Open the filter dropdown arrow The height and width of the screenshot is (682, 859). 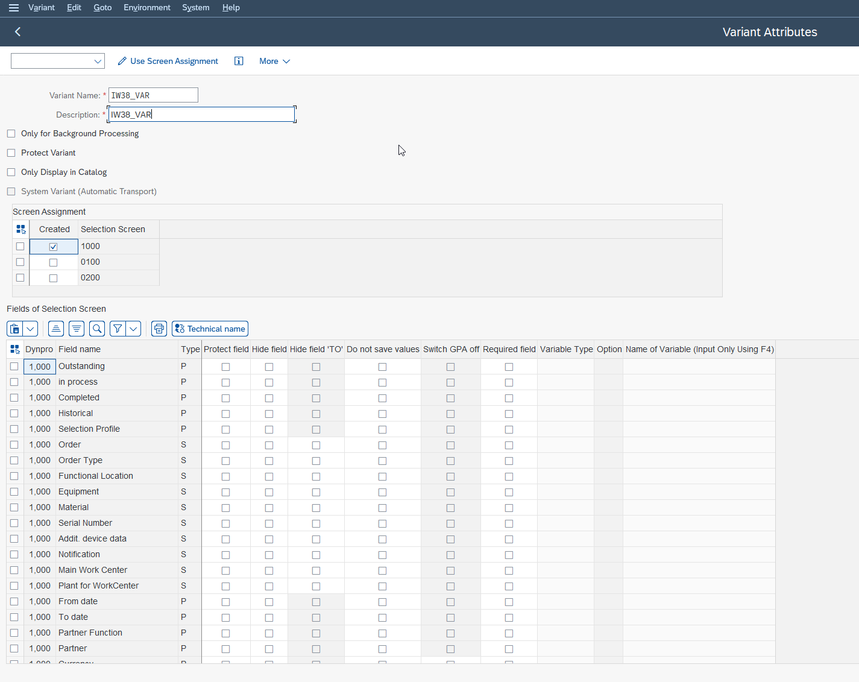tap(133, 329)
